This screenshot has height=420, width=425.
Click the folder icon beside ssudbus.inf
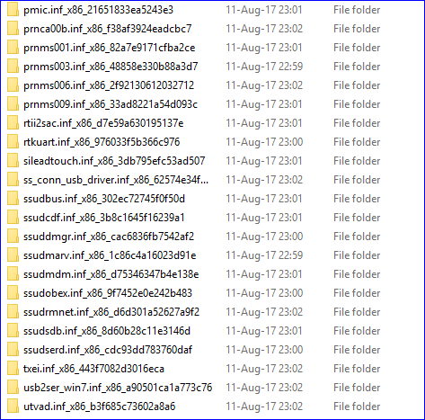pyautogui.click(x=13, y=199)
